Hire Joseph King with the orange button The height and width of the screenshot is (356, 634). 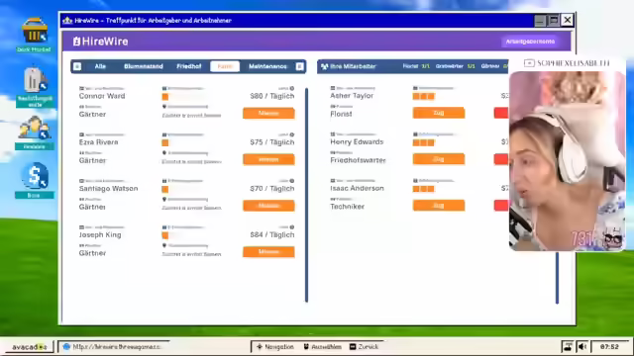[268, 252]
